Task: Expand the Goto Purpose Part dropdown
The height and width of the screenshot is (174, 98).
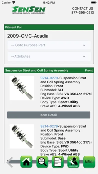Action: pyautogui.click(x=49, y=45)
